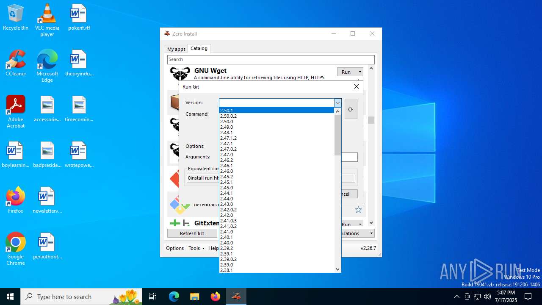
Task: Click the version list scrollbar down arrow
Action: (337, 269)
